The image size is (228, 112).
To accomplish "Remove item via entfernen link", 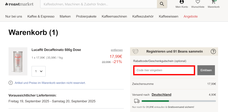I will tap(117, 50).
